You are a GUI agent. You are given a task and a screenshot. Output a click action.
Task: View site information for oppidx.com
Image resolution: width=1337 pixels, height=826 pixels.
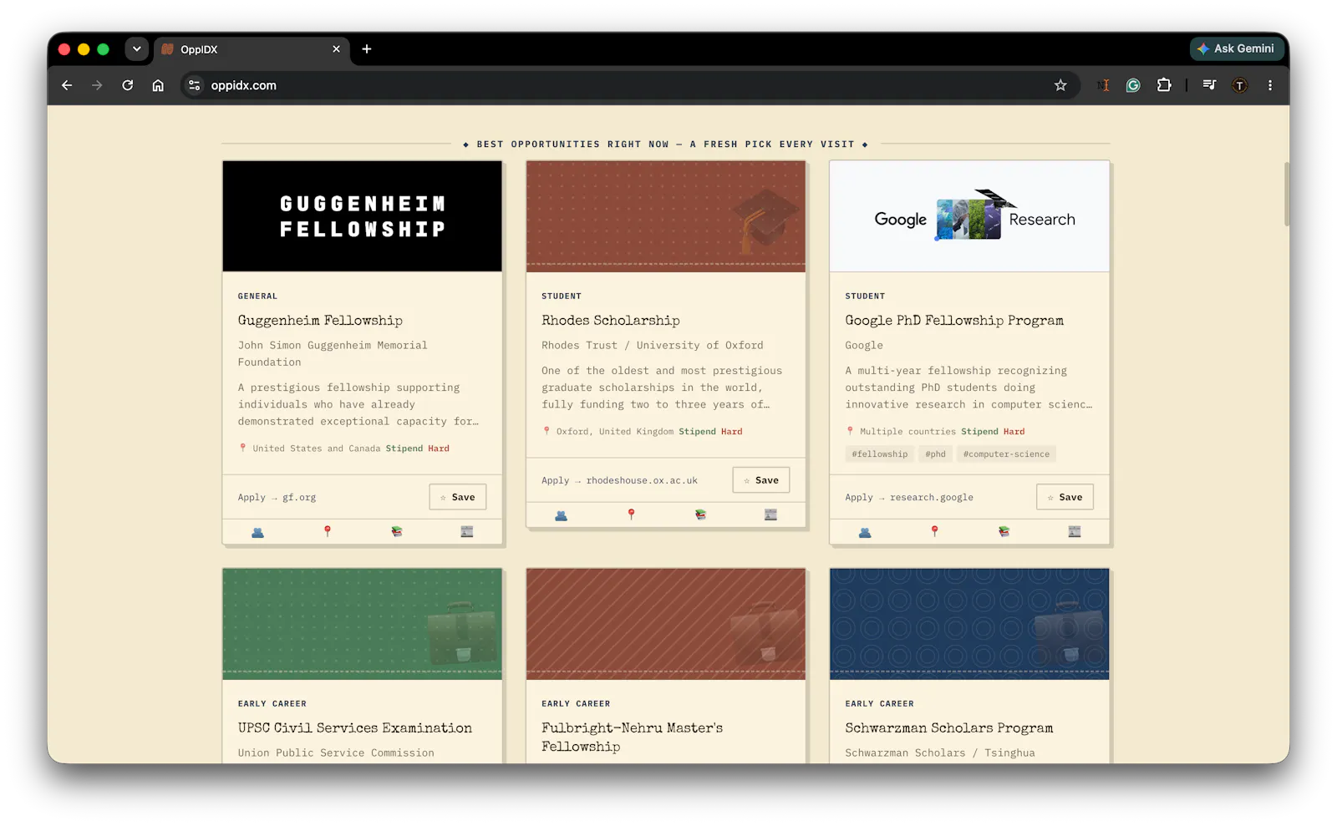195,85
